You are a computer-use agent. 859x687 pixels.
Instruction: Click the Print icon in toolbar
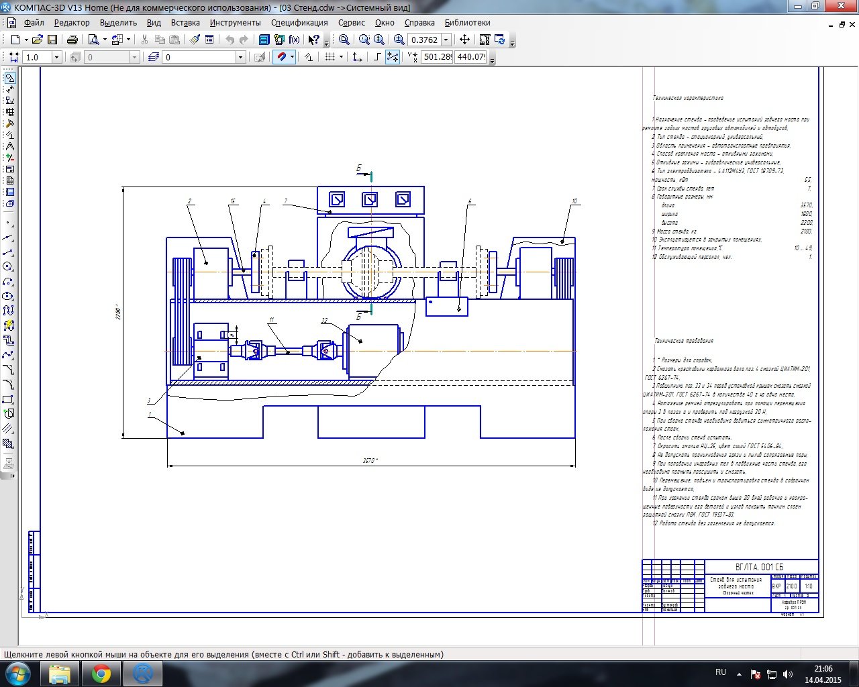[72, 40]
